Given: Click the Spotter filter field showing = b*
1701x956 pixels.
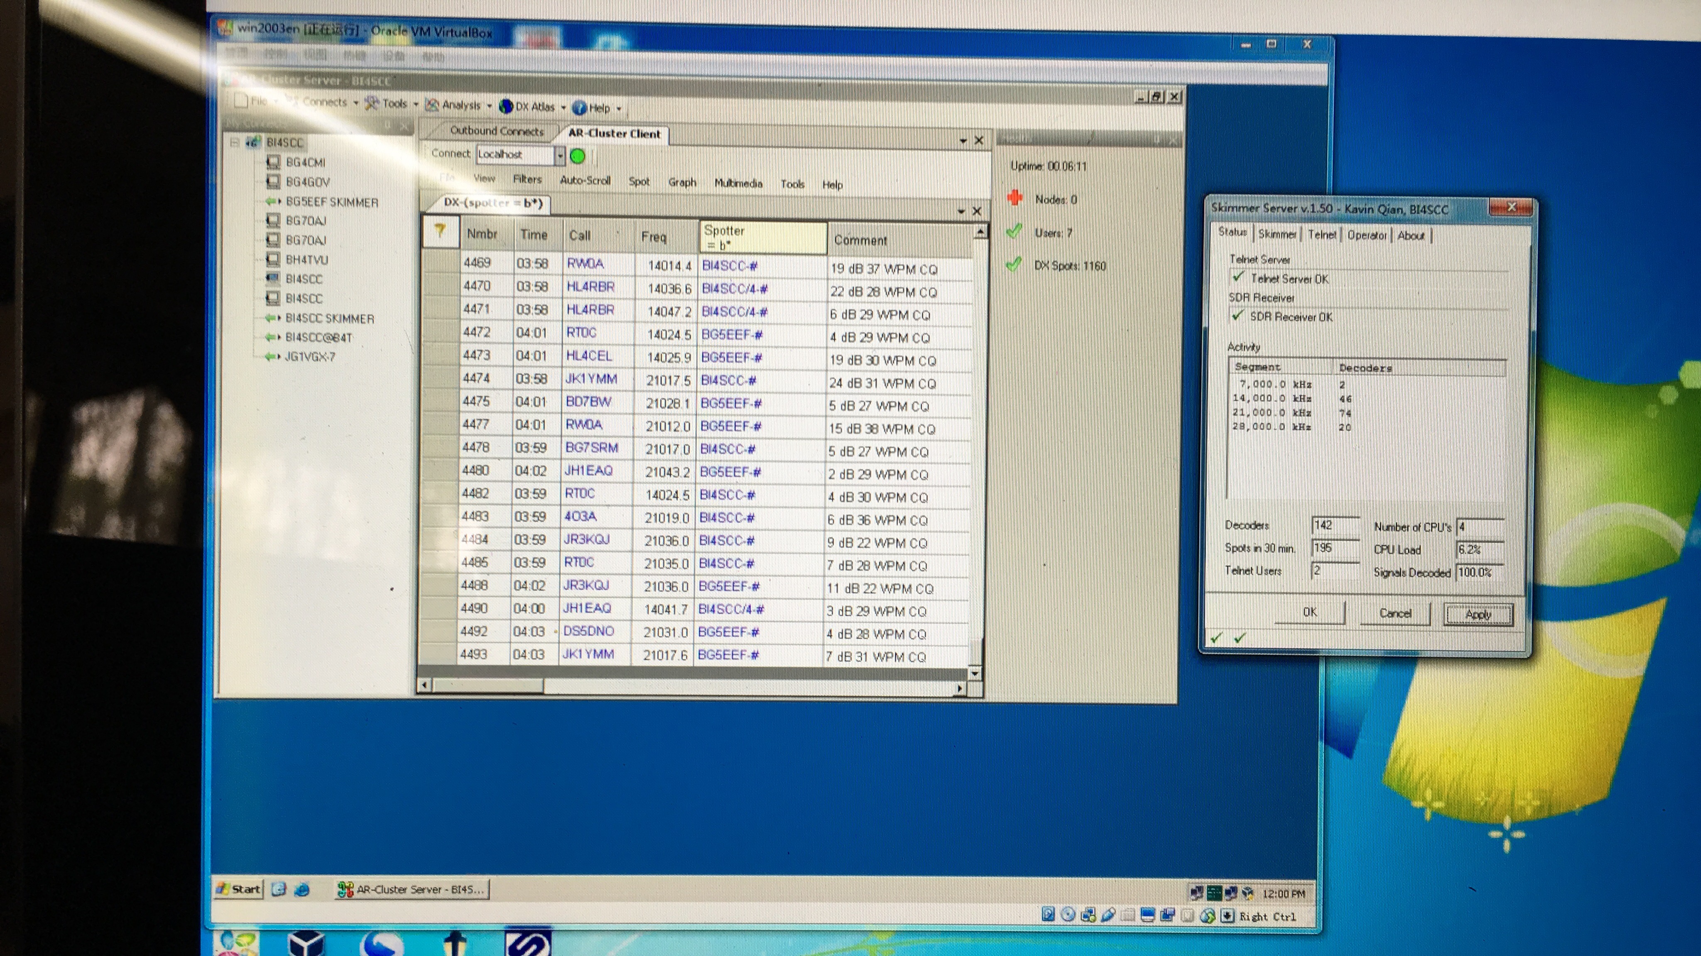Looking at the screenshot, I should point(763,237).
